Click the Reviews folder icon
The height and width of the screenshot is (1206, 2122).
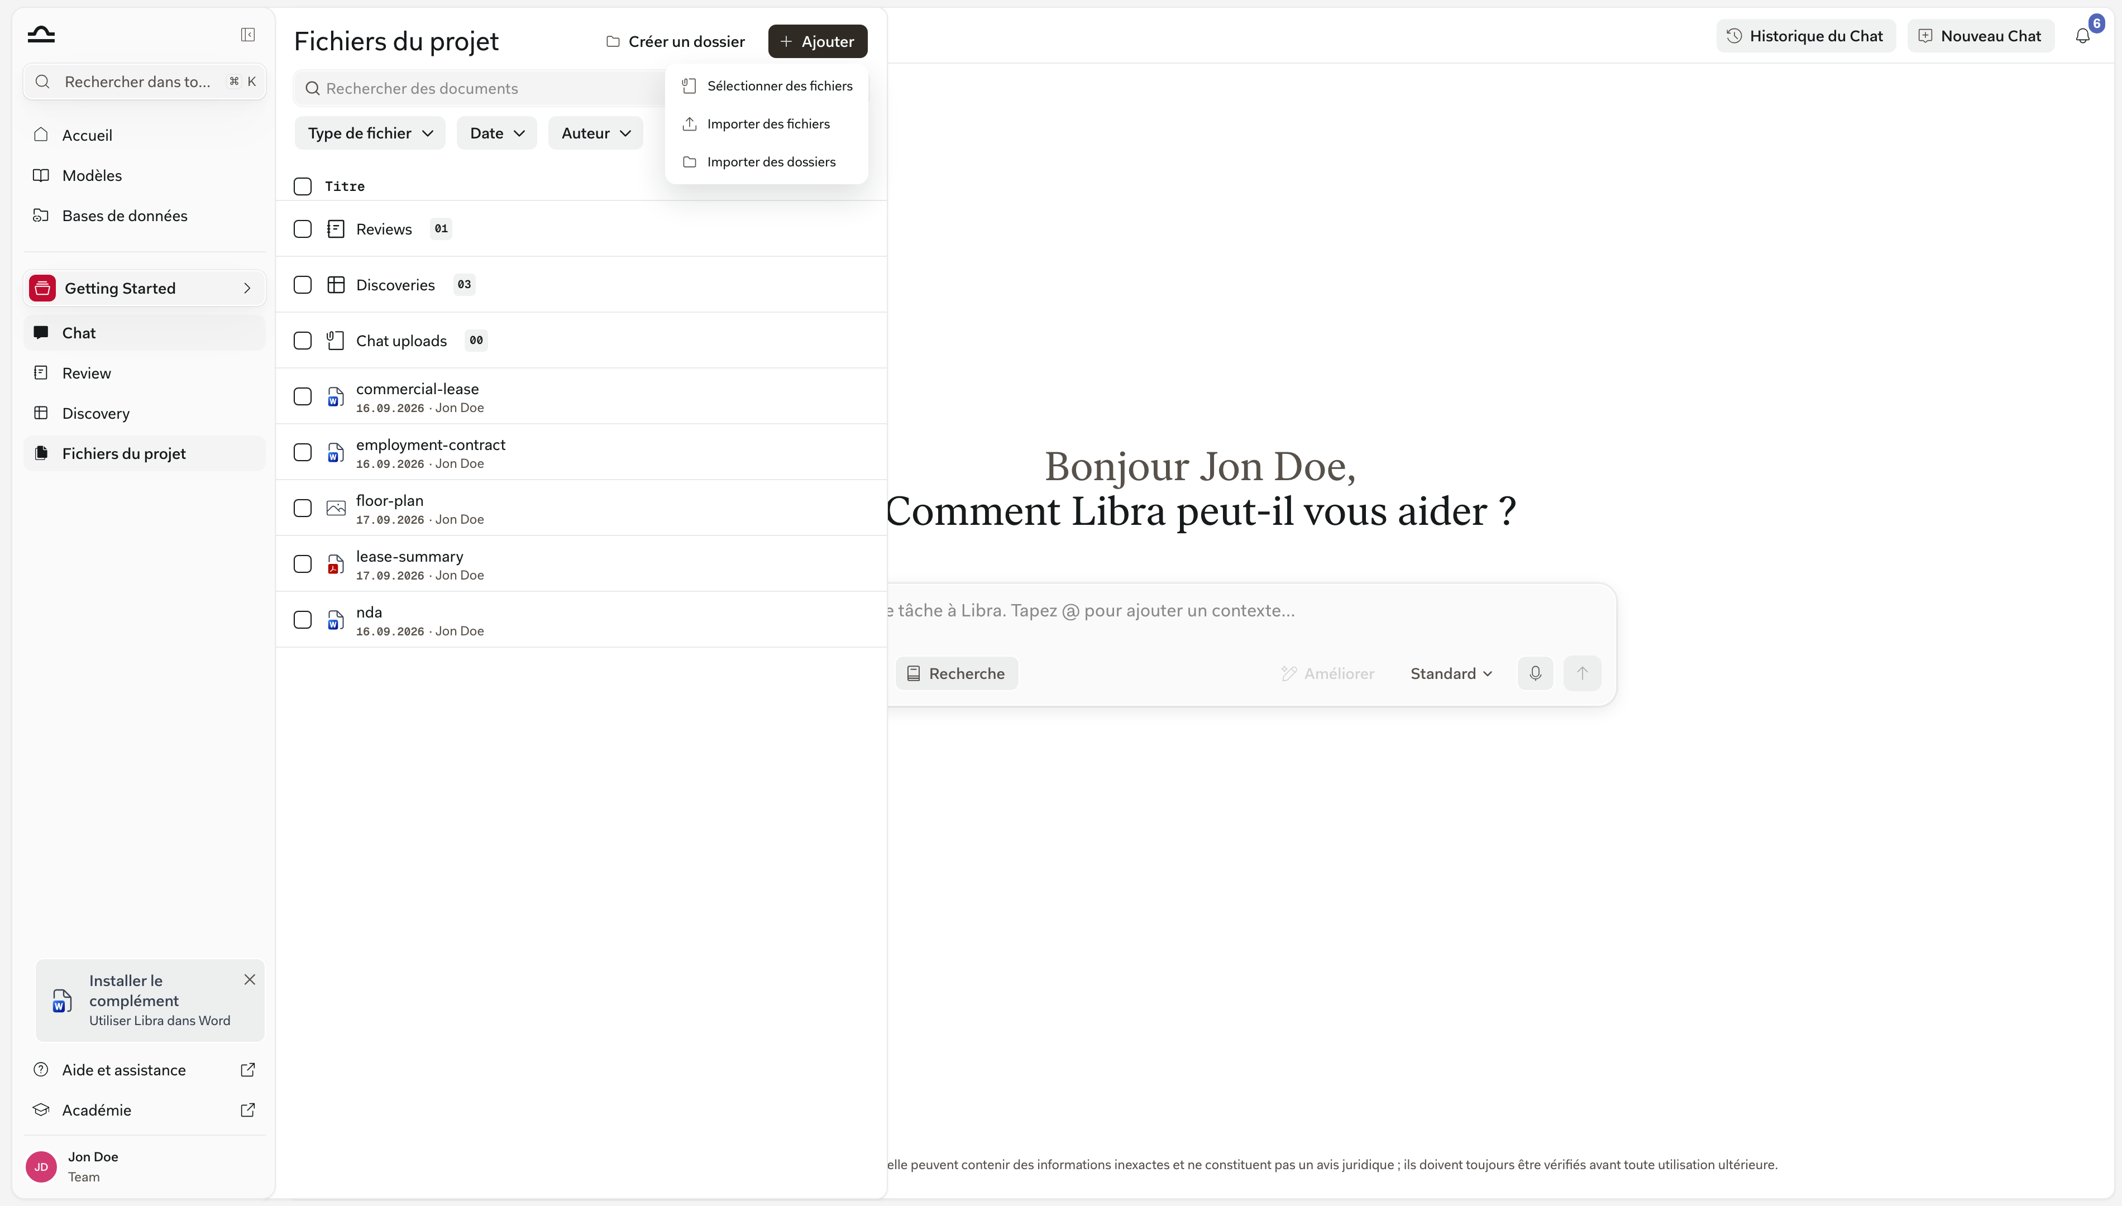pos(336,229)
